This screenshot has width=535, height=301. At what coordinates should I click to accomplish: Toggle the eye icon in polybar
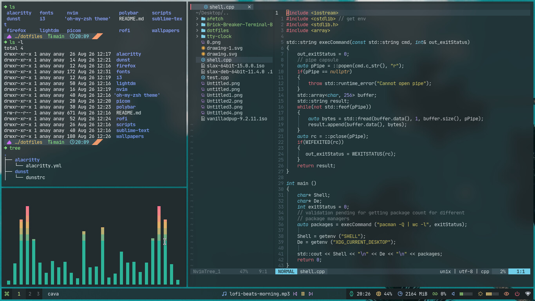(506, 294)
